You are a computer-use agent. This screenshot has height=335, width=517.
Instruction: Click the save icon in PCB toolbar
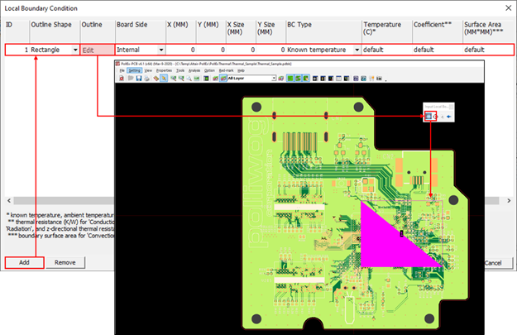(x=138, y=78)
